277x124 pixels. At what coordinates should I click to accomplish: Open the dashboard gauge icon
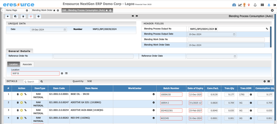[234, 5]
